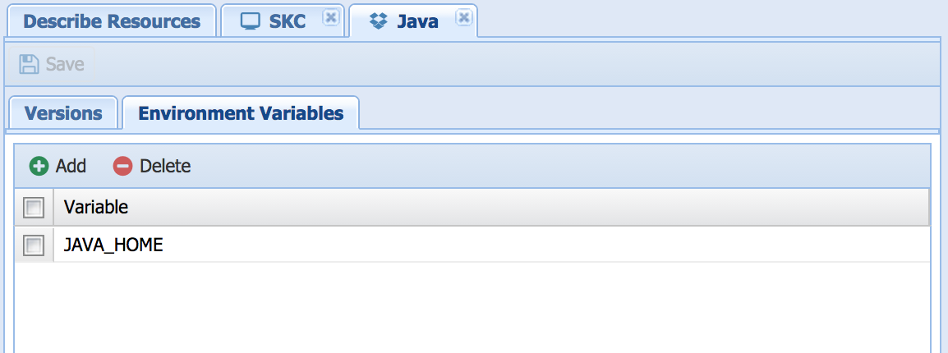Close the SKC tab
948x353 pixels.
click(x=329, y=18)
